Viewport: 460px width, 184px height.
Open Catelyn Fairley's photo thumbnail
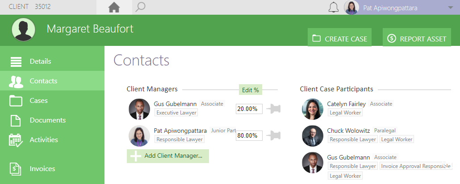click(313, 109)
